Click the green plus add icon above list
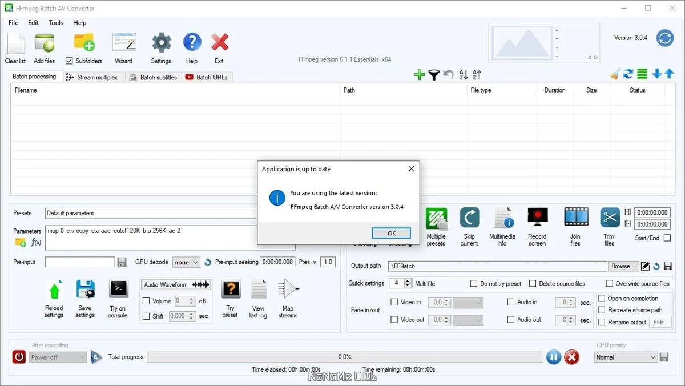 point(420,74)
